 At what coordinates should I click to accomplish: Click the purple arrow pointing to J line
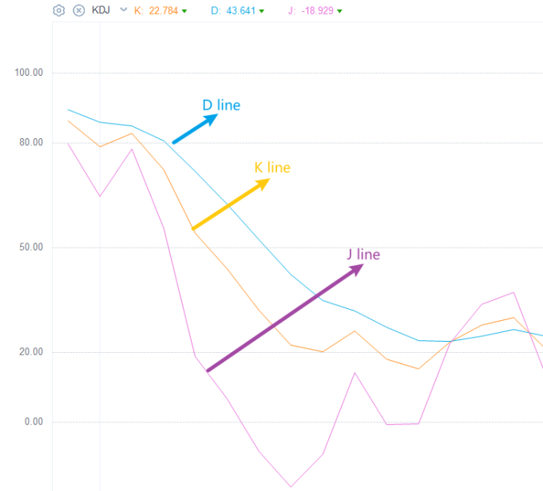pos(284,318)
